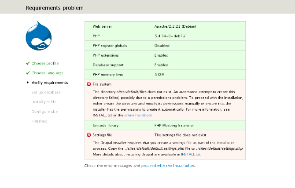The height and width of the screenshot is (188, 295).
Task: Click the Disabled value for register globals
Action: click(x=162, y=46)
